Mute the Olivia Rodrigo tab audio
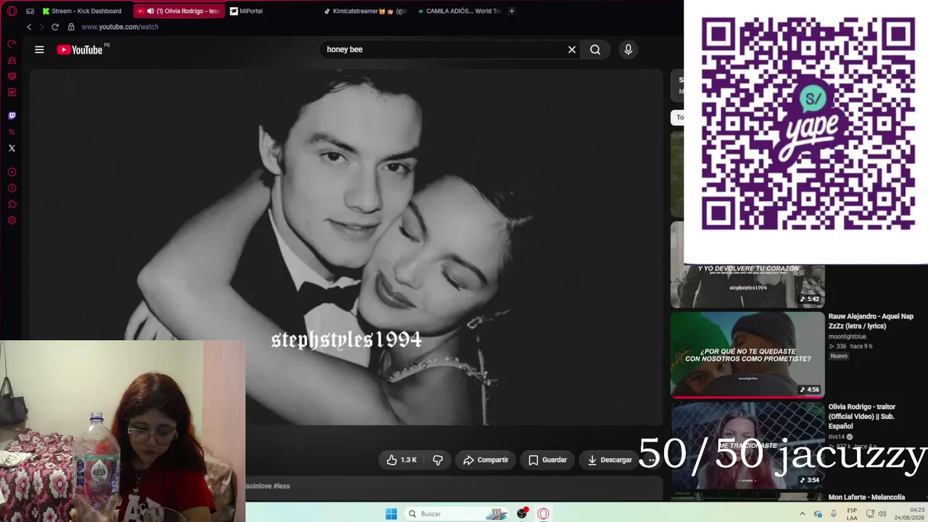The height and width of the screenshot is (522, 928). (150, 11)
